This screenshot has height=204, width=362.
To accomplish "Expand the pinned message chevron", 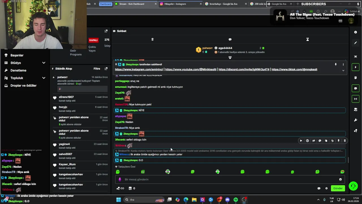I will [343, 71].
